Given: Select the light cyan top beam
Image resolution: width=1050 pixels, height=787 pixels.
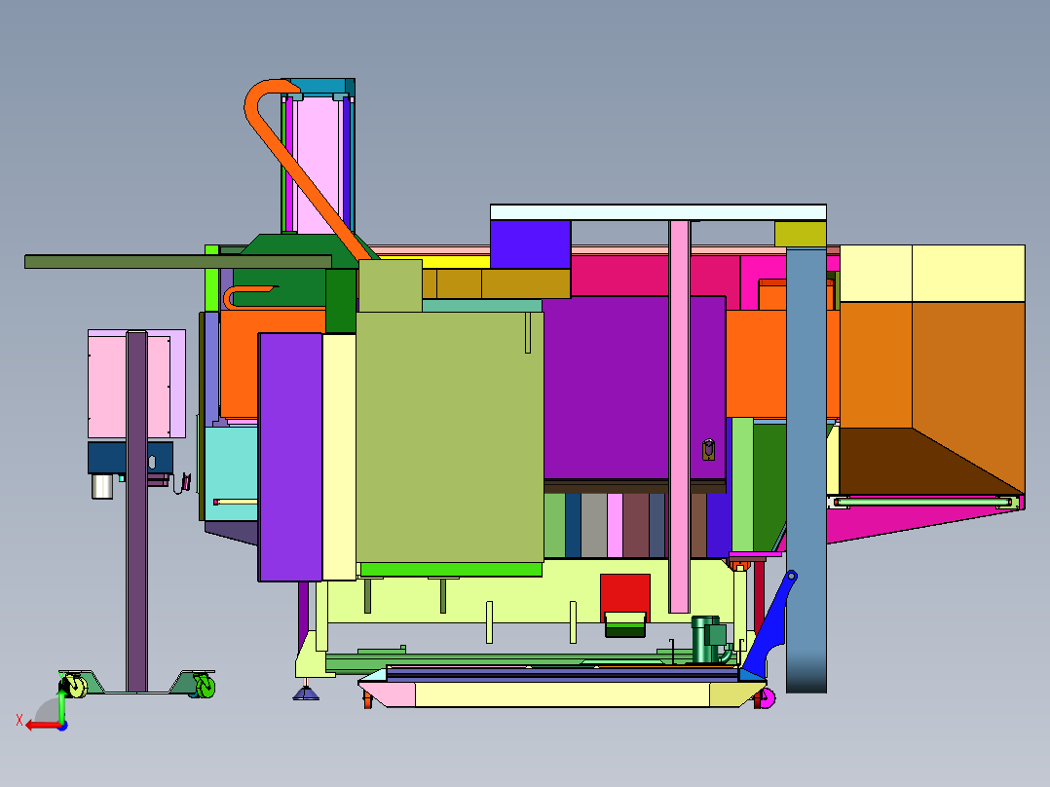Looking at the screenshot, I should coord(658,212).
